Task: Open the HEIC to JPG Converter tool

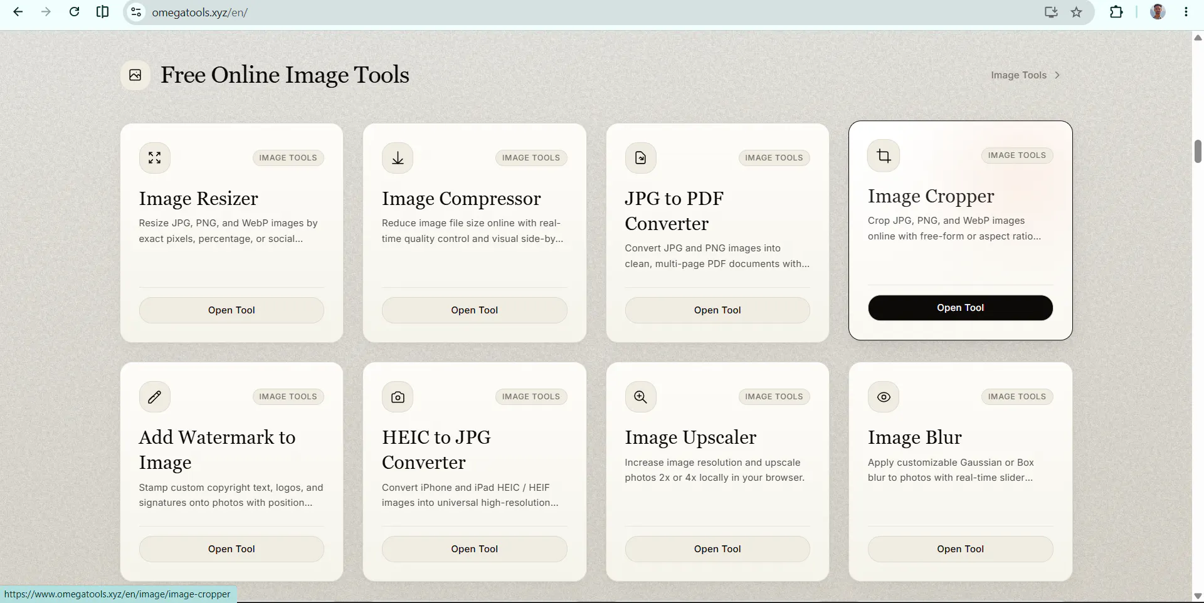Action: point(475,549)
